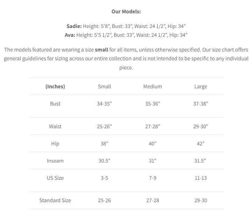Click the "Our Models:" heading
The image size is (252, 219).
pos(126,12)
